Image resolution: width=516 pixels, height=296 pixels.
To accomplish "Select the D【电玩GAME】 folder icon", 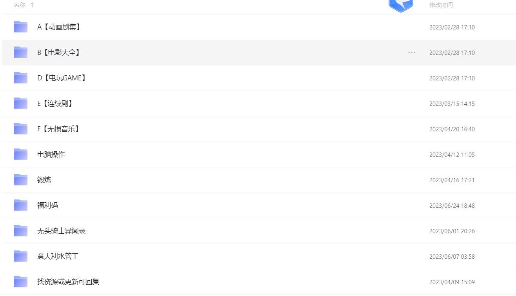I will pos(20,78).
